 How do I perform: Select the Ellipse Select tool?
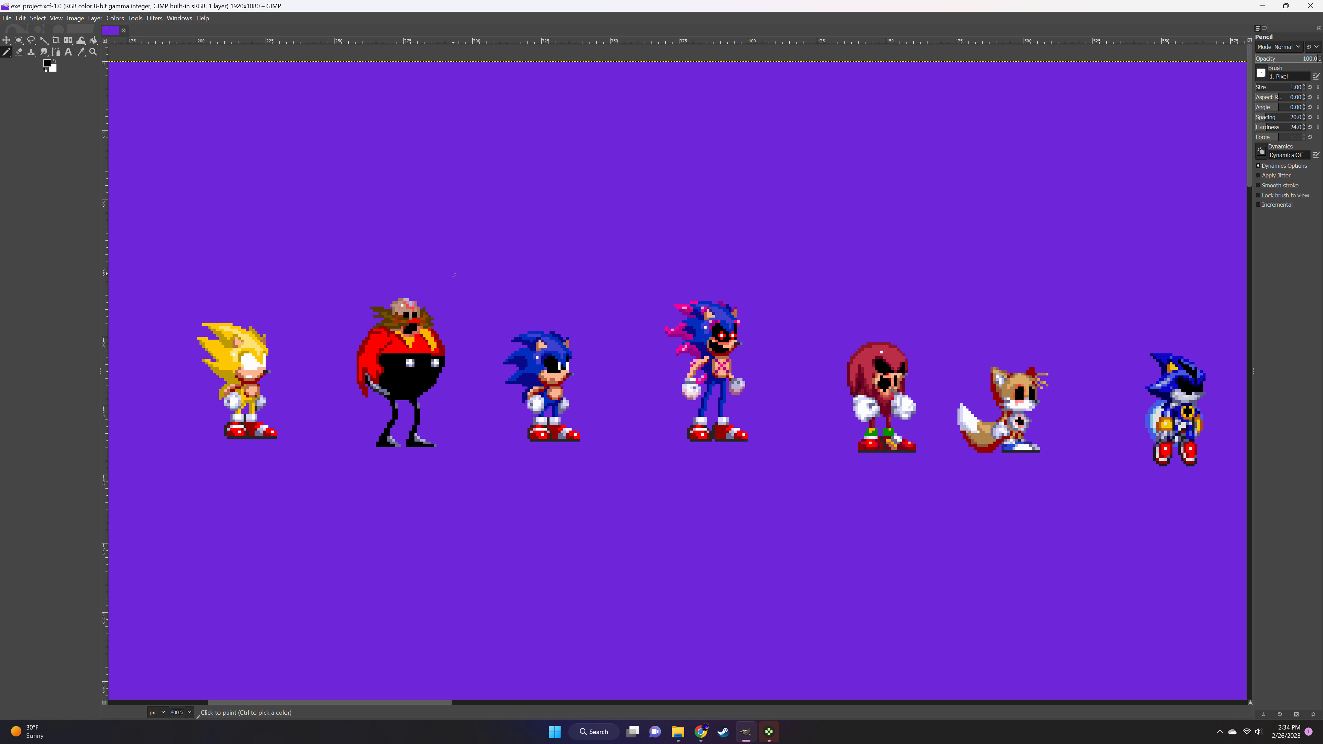19,40
